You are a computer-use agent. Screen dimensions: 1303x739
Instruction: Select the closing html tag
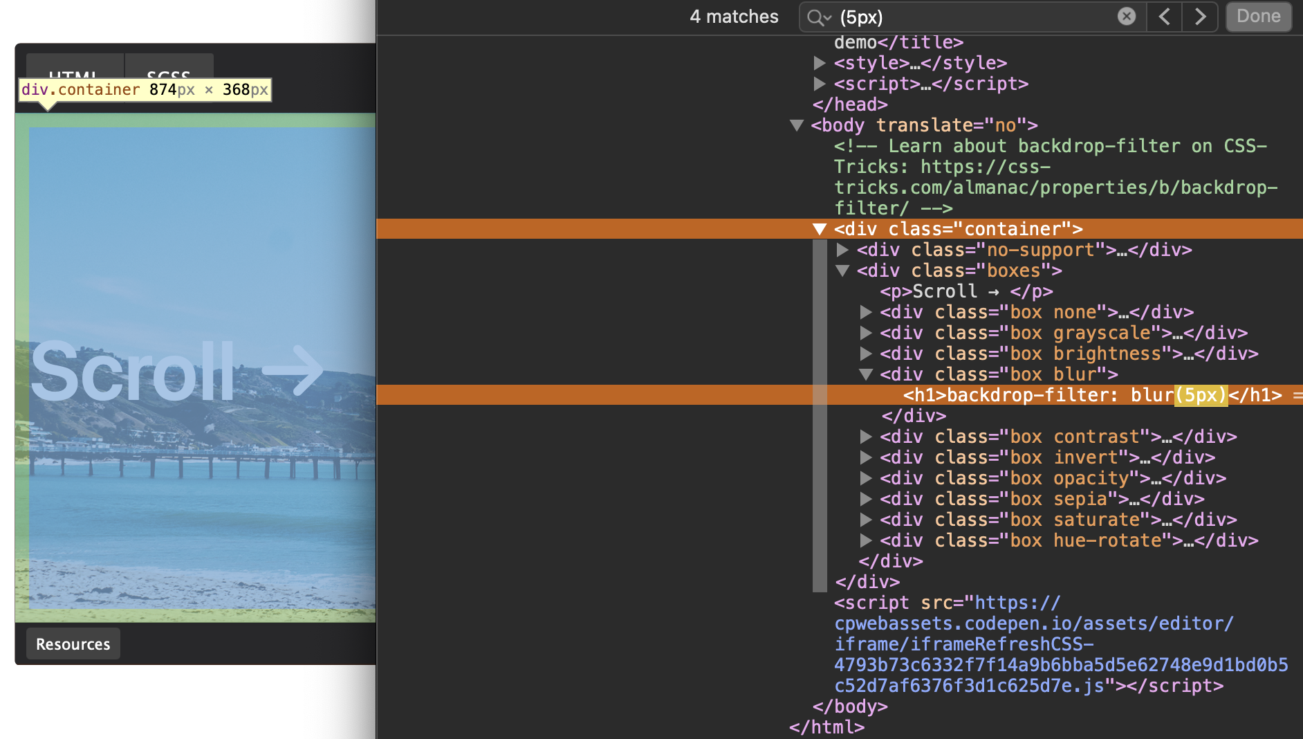tap(827, 727)
